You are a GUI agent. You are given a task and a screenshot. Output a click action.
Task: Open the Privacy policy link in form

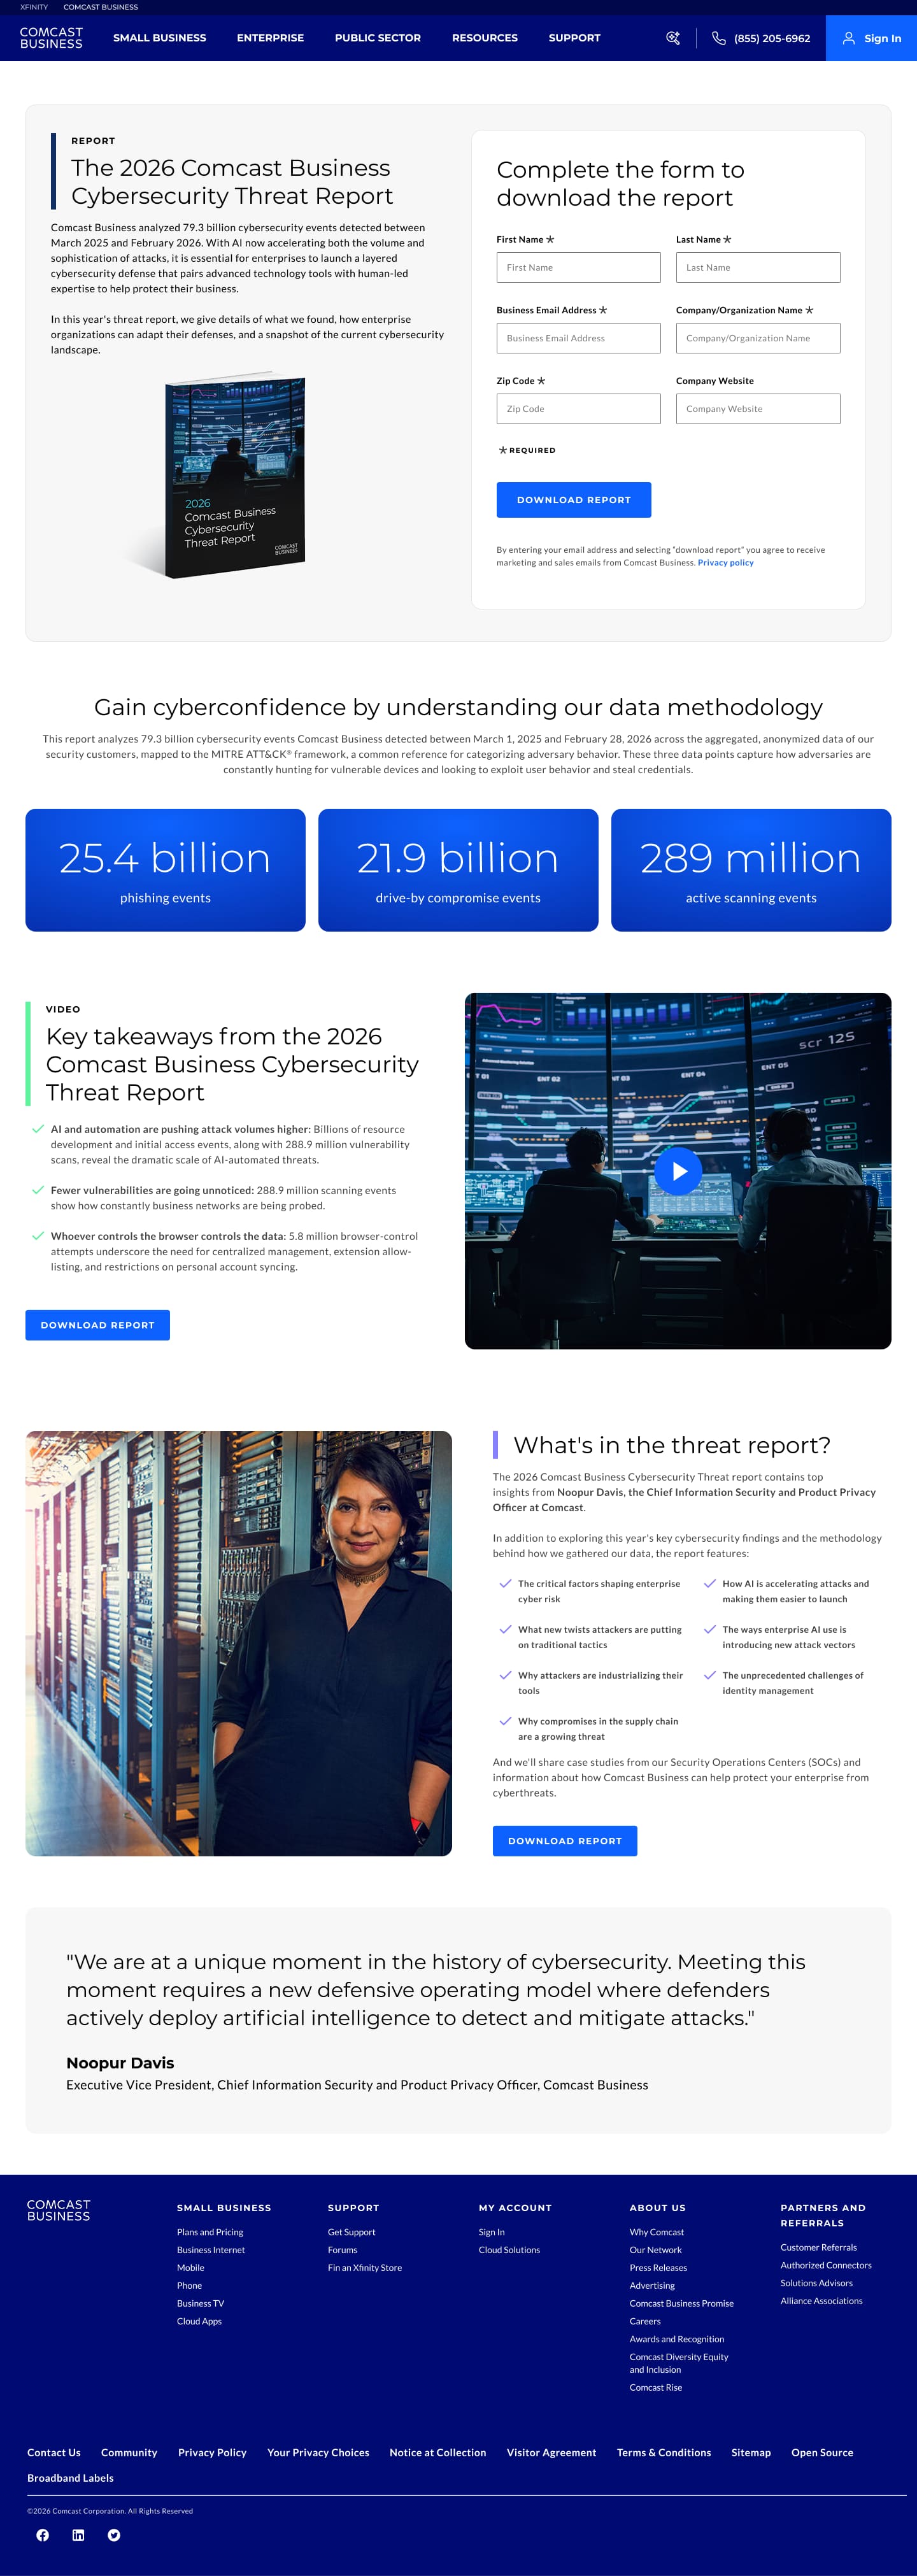coord(726,563)
